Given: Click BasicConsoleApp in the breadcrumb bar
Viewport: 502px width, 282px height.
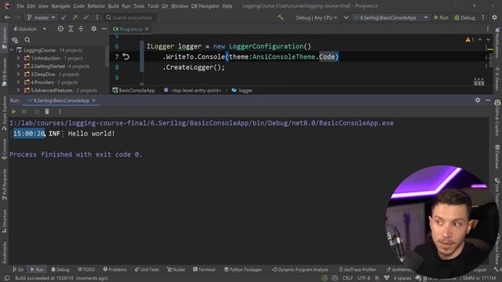Looking at the screenshot, I should click(133, 91).
